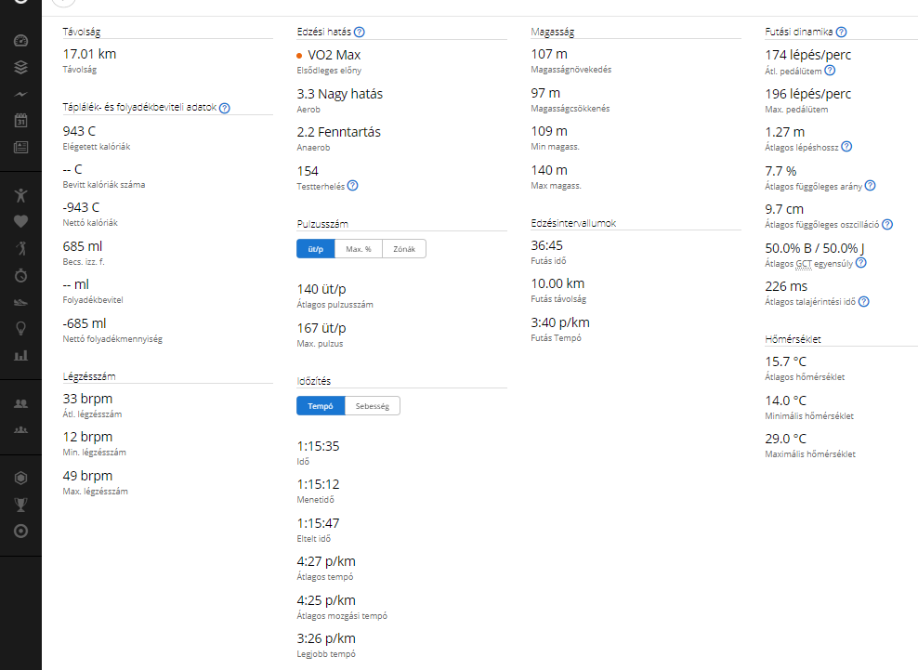Click the lightbulb insights icon
The image size is (918, 670).
pos(21,328)
